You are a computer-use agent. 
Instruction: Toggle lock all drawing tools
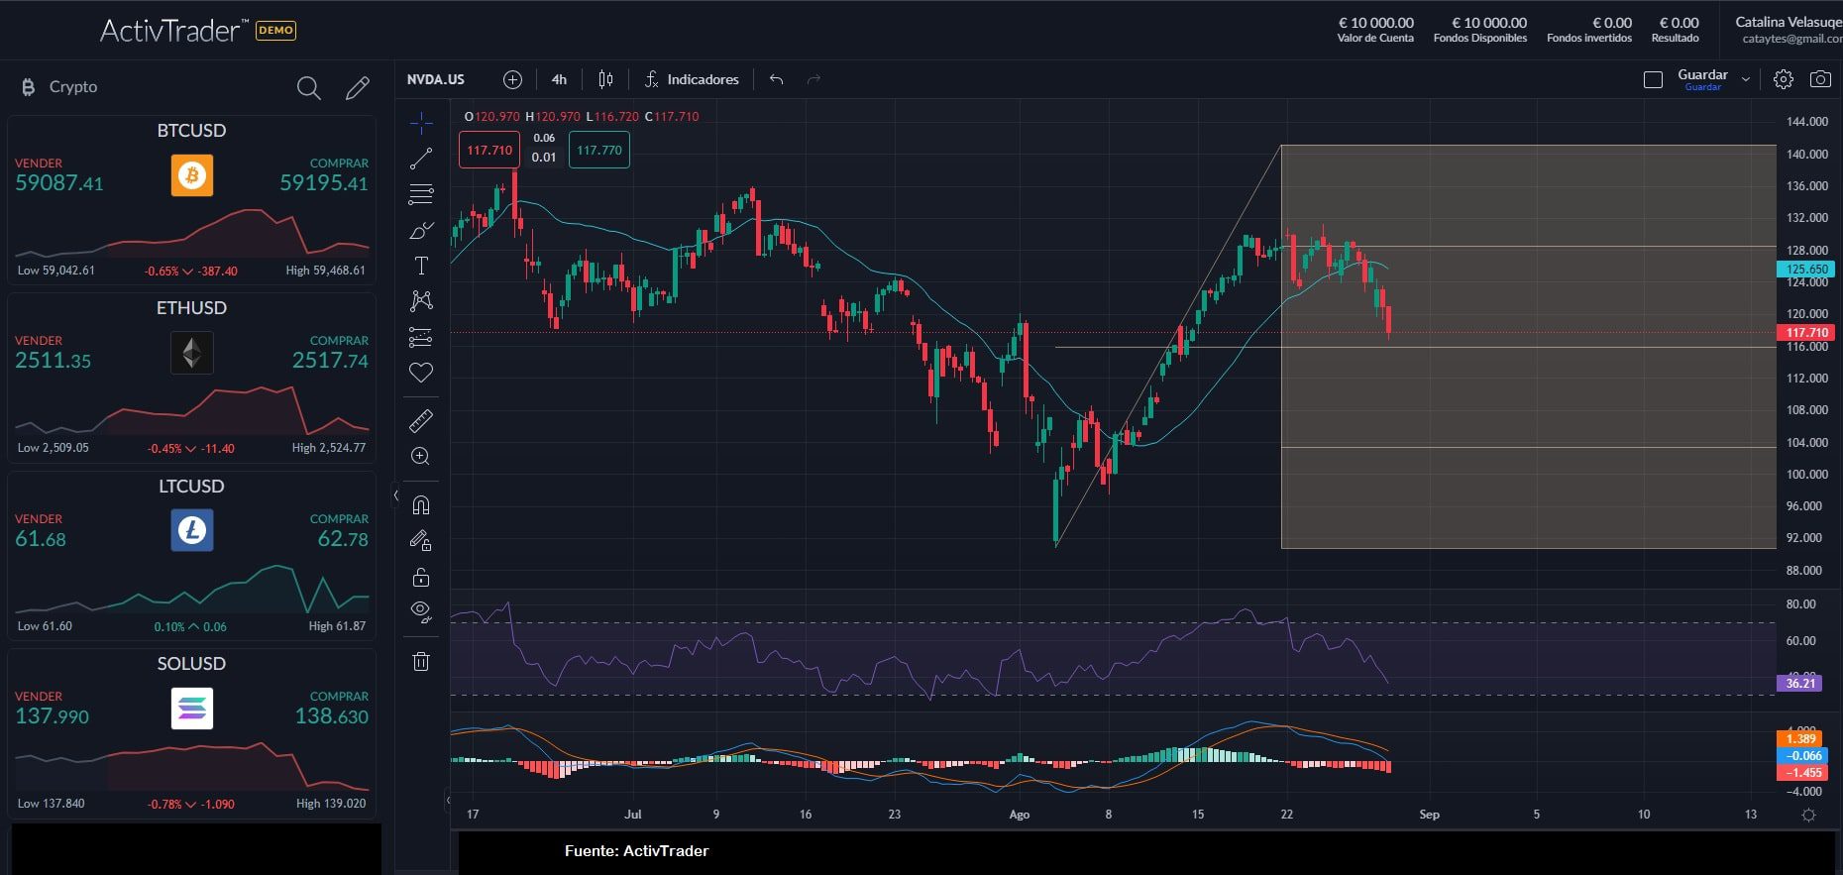(x=421, y=577)
